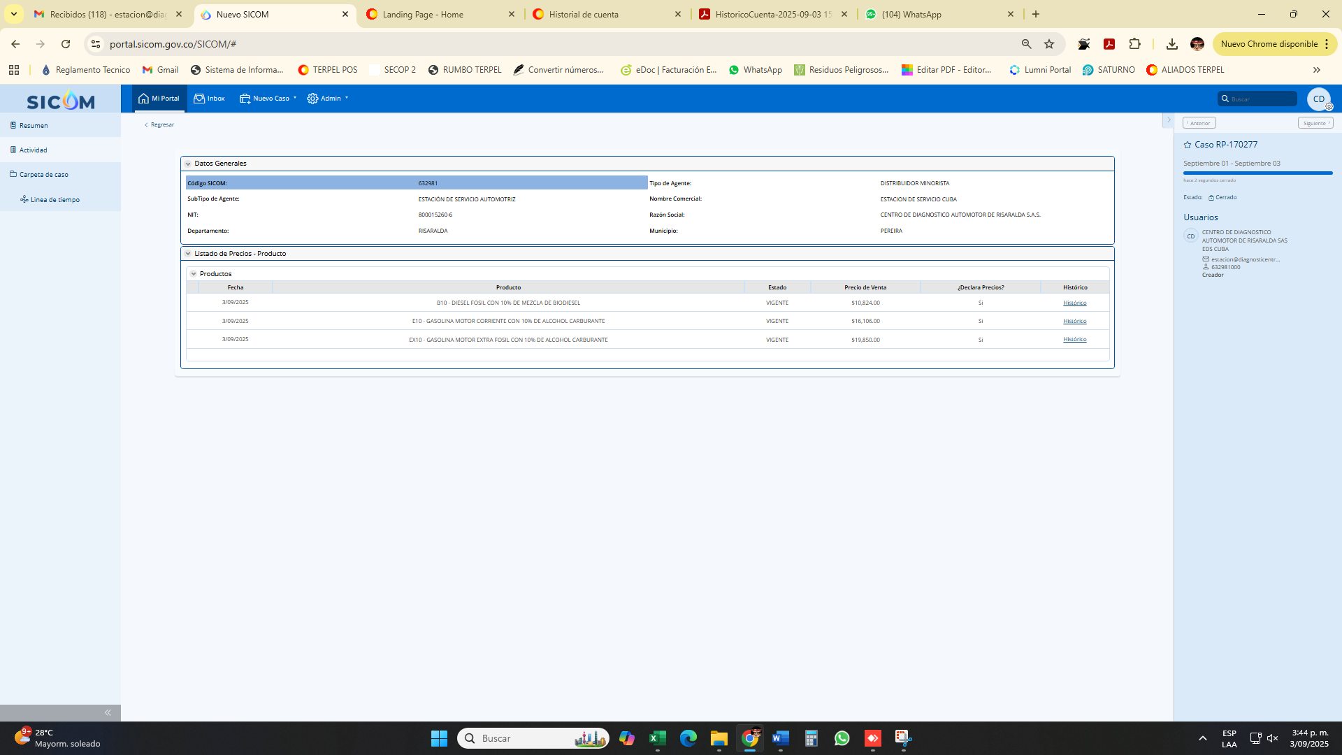Open the Nuevo Caso dropdown menu
The height and width of the screenshot is (755, 1342).
coord(269,99)
